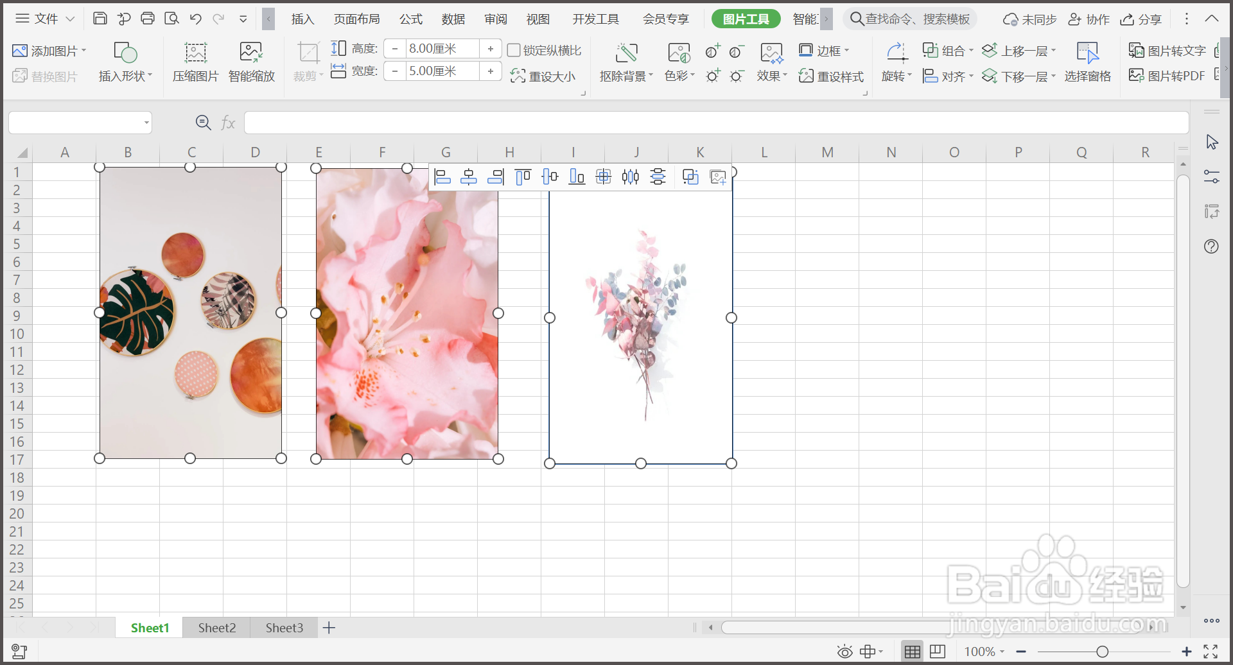Image resolution: width=1233 pixels, height=665 pixels.
Task: Open the Formulas (公式) tab
Action: click(411, 19)
